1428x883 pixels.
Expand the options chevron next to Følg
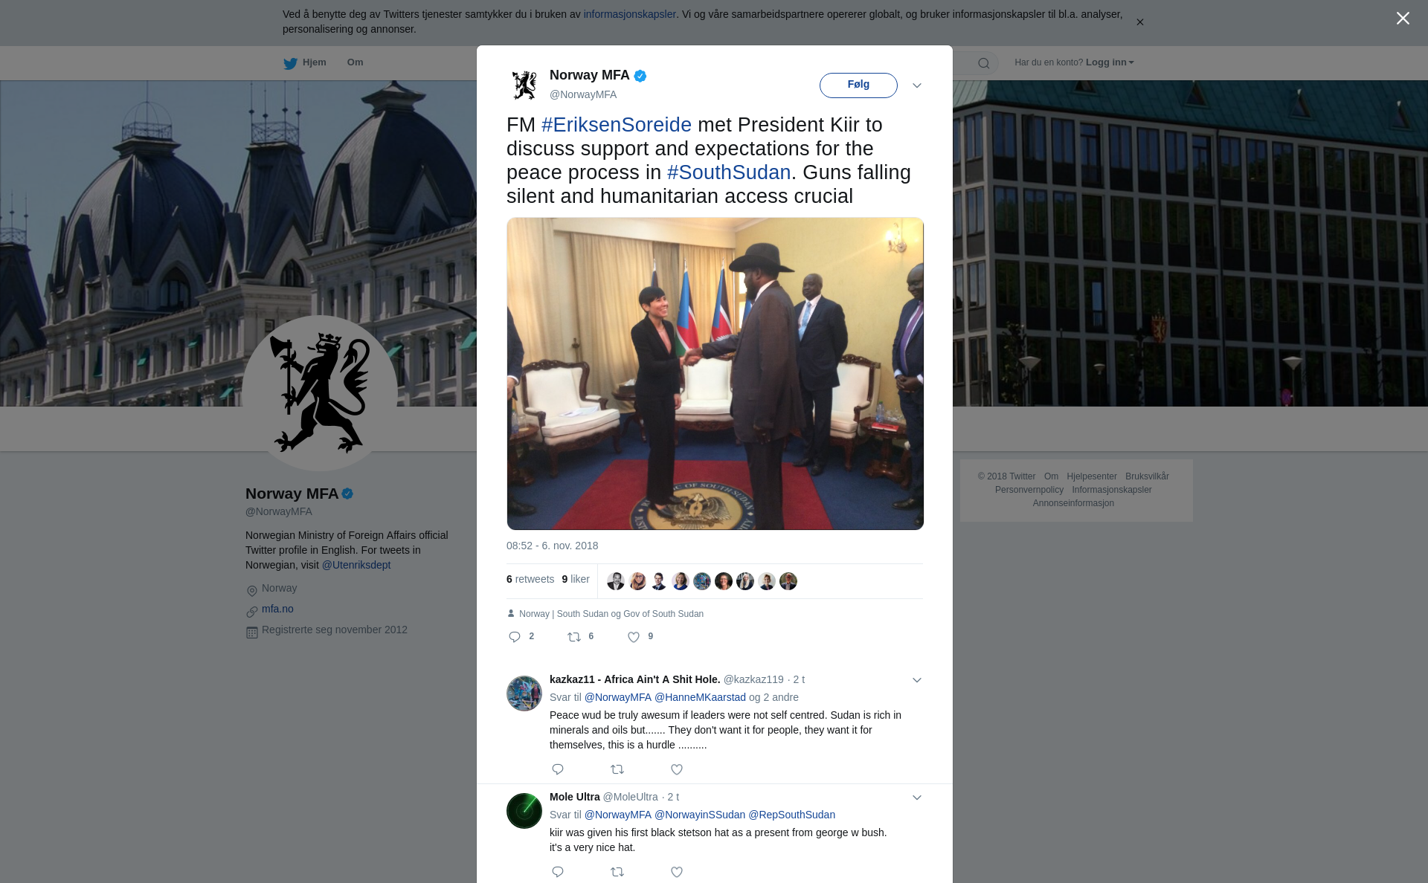[x=917, y=85]
